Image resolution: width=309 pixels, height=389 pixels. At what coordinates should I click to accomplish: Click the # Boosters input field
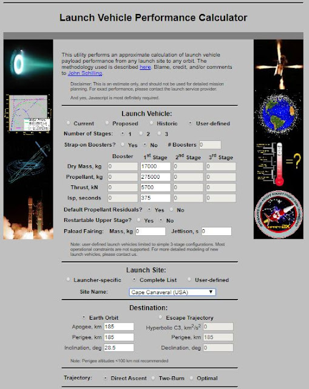[x=211, y=145]
